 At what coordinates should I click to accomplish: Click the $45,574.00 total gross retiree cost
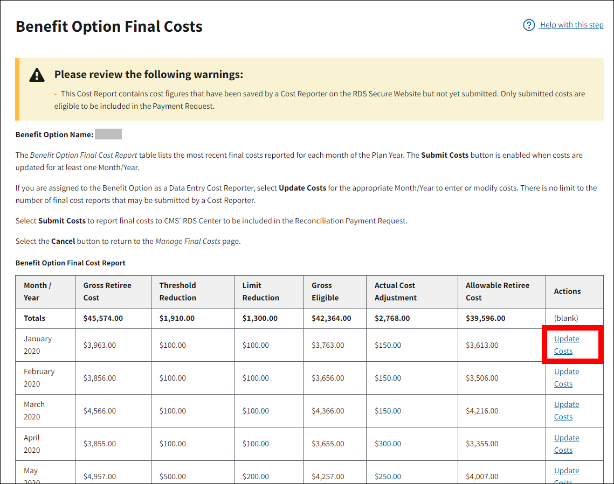[103, 318]
